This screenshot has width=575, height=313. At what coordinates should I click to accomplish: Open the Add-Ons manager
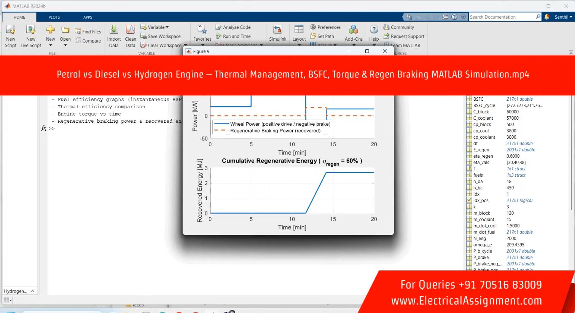pos(354,33)
